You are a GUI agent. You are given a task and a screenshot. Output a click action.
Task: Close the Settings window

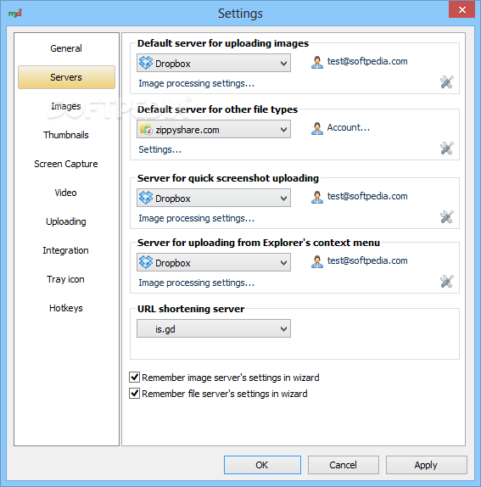[x=461, y=9]
